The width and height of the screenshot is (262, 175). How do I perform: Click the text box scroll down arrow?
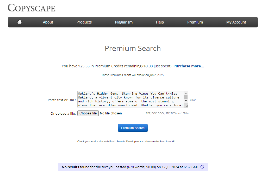point(186,101)
